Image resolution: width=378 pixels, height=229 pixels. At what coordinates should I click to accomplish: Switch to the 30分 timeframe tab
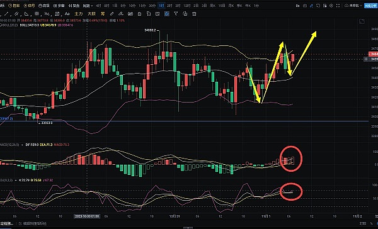pyautogui.click(x=152, y=5)
